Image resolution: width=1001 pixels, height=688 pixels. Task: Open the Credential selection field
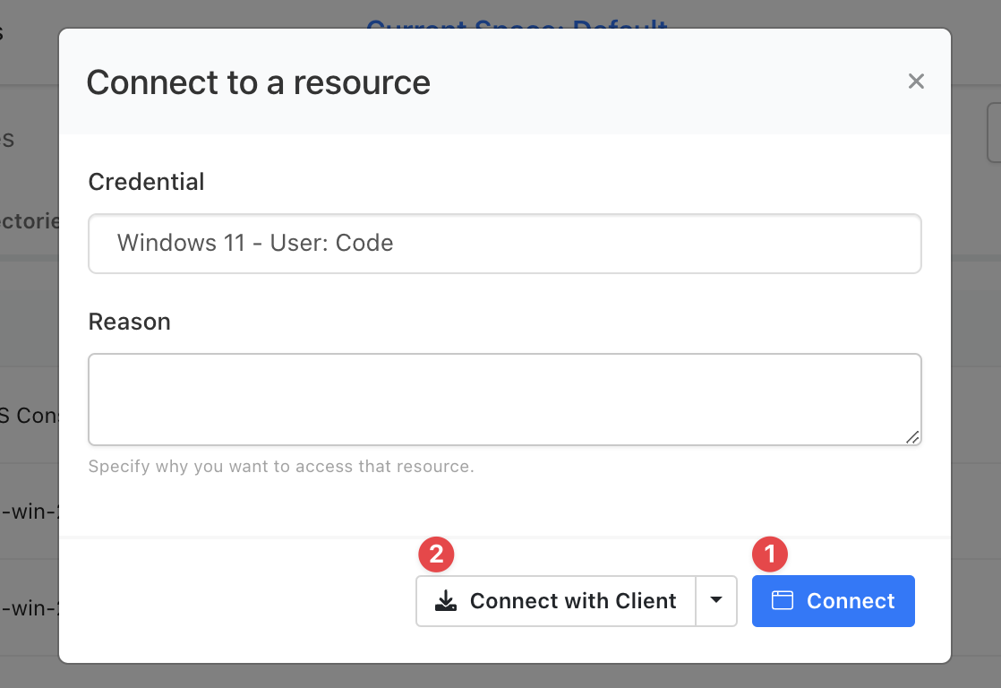pos(504,244)
